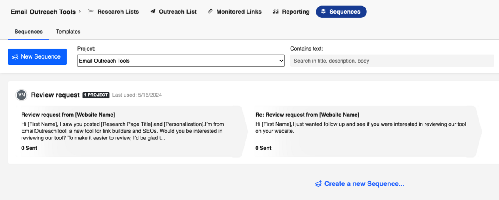
Task: Click the Create a new Sequence link
Action: (364, 184)
